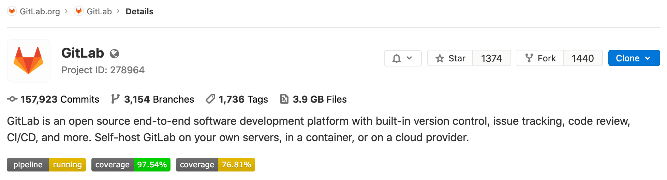Click the branch icon beside 3,154
This screenshot has height=180, width=667.
pyautogui.click(x=115, y=99)
